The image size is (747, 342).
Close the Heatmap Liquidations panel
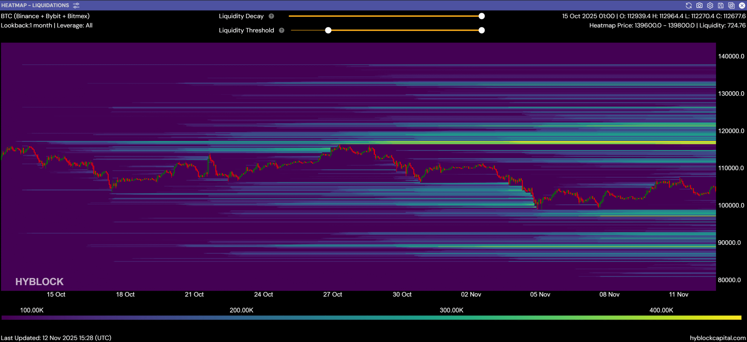click(x=742, y=5)
